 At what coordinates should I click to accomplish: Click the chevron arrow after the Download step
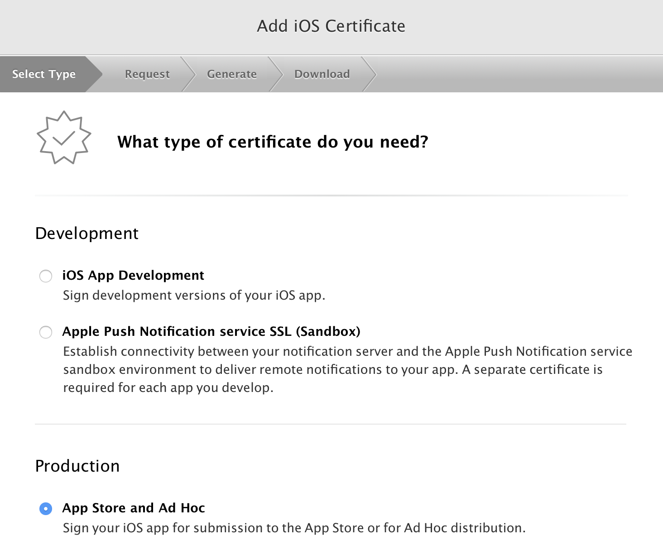tap(370, 74)
